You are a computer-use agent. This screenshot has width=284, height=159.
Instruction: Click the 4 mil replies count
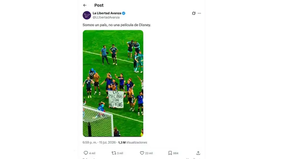pos(92,153)
